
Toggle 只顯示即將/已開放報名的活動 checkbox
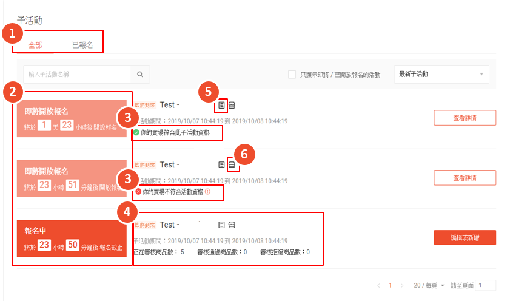click(292, 75)
